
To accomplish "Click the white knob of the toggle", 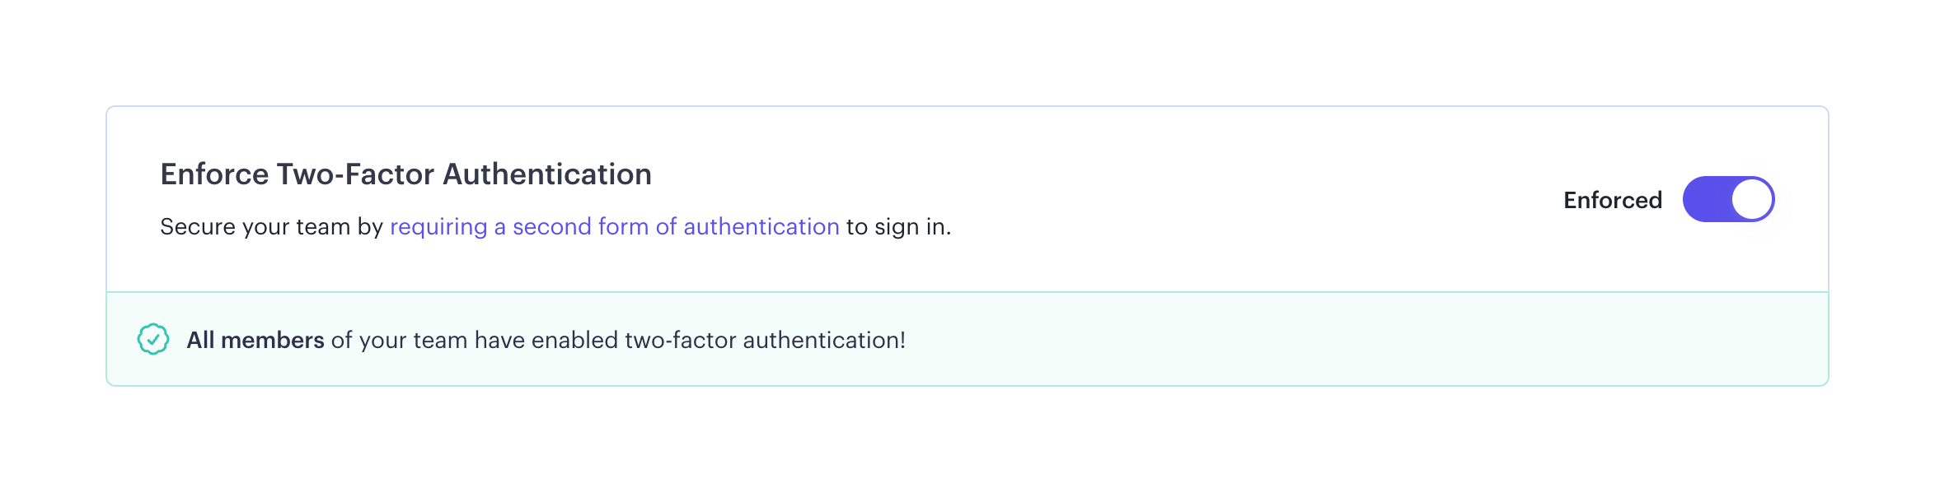I will click(x=1751, y=199).
